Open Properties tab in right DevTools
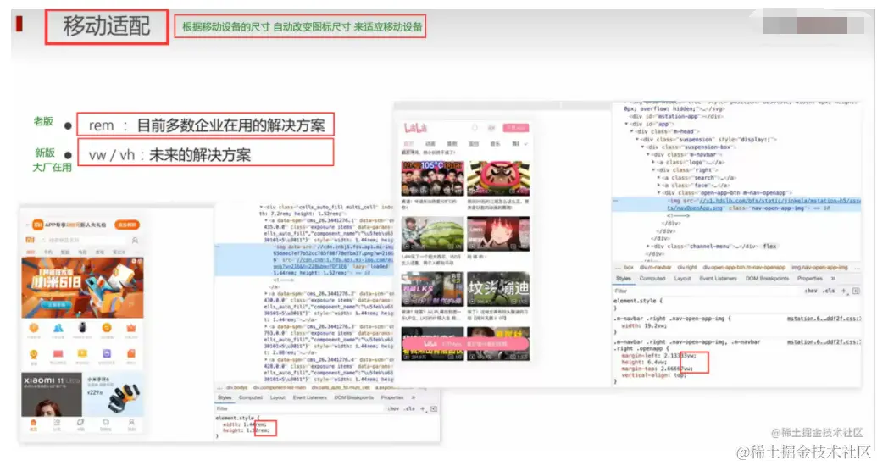Viewport: 877px width, 466px height. click(810, 279)
